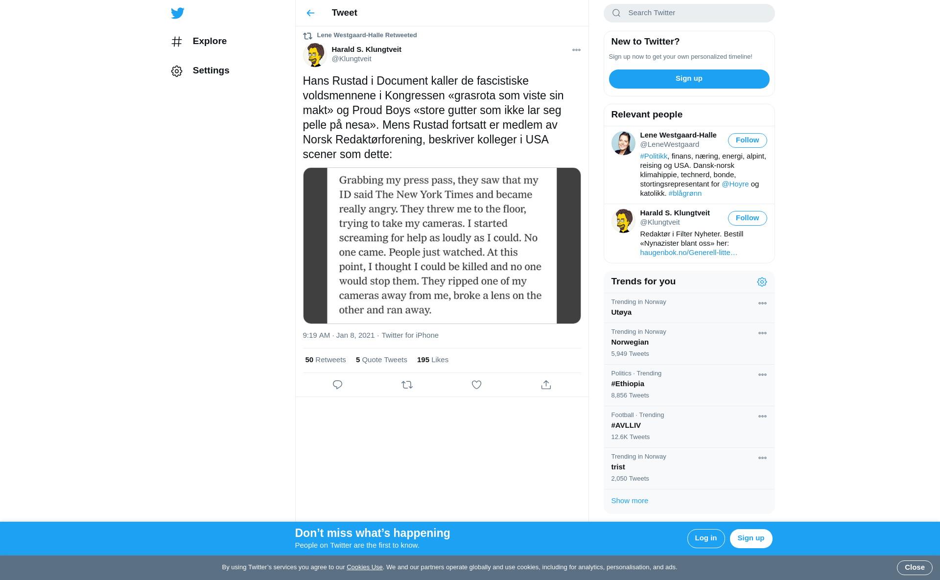Open more options for Utøya trend
The height and width of the screenshot is (580, 940).
coord(762,303)
